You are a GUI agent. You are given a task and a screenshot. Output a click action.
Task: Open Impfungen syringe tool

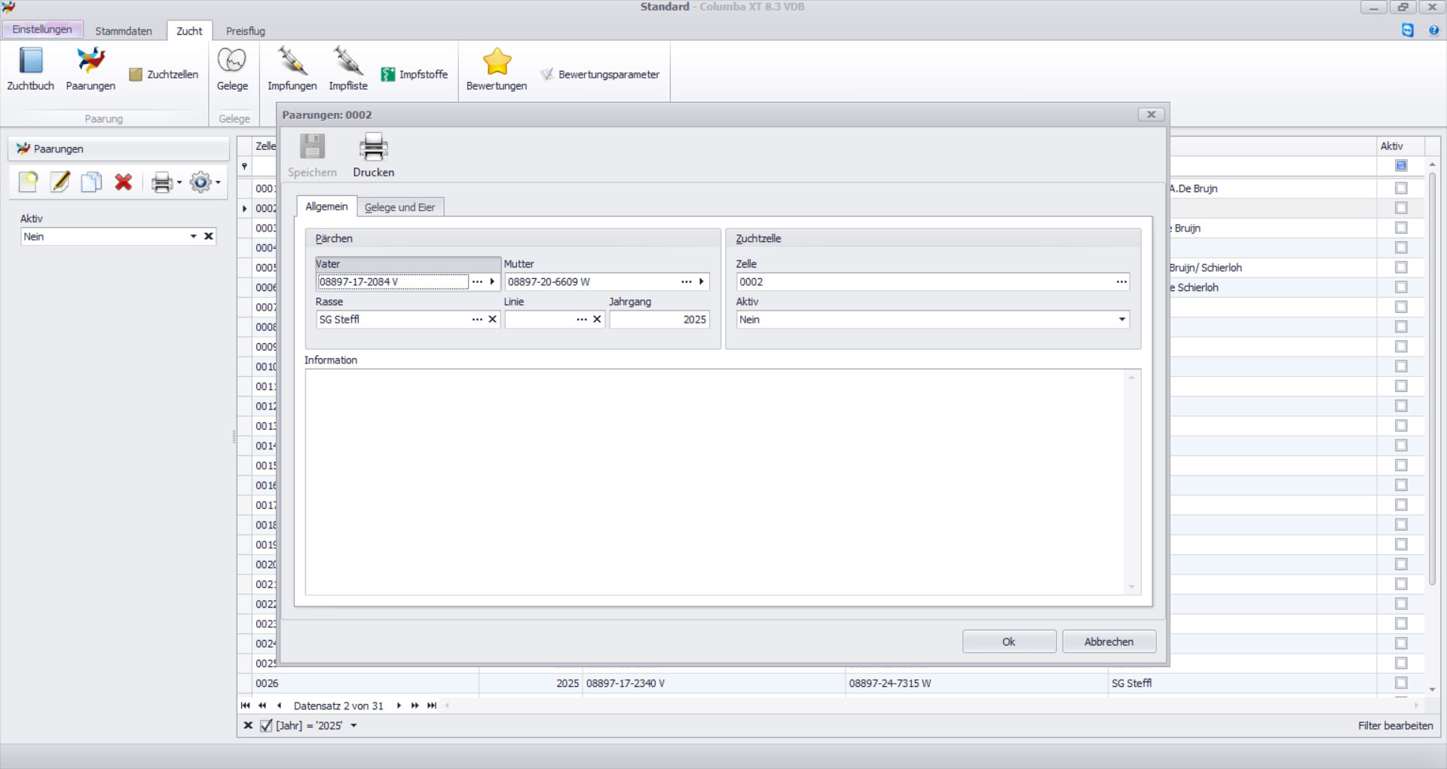coord(292,62)
